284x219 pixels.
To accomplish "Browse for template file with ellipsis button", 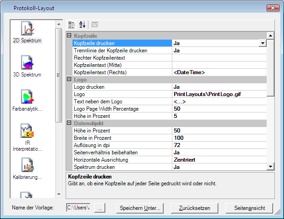I will tap(100, 208).
